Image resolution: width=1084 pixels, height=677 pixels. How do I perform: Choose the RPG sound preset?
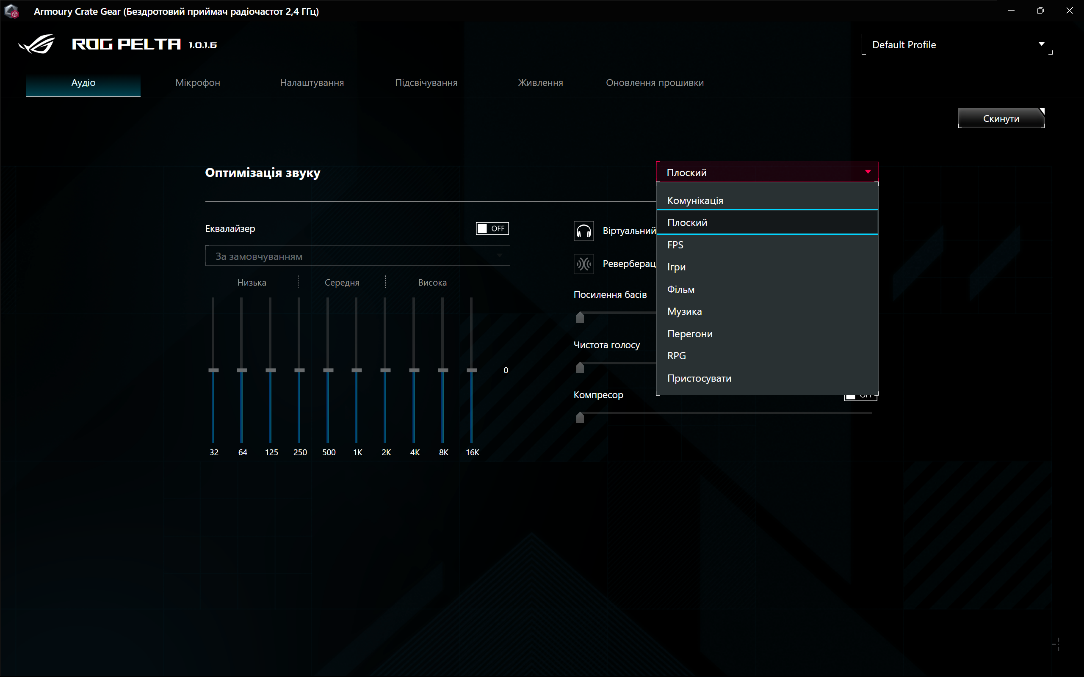point(767,355)
